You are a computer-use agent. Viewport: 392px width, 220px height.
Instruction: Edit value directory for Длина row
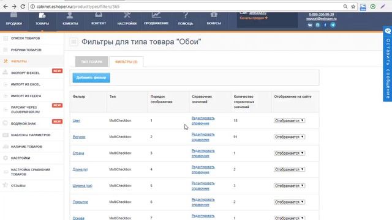click(203, 170)
